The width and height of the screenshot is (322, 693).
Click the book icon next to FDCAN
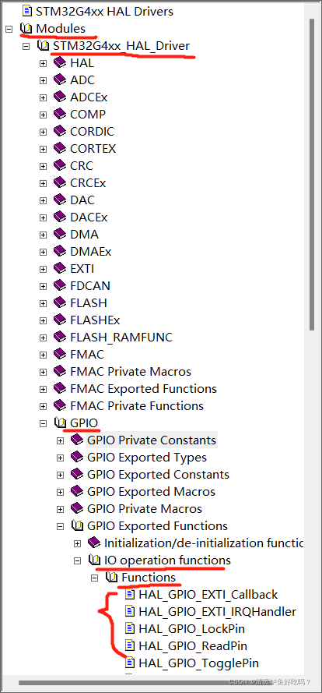point(60,285)
